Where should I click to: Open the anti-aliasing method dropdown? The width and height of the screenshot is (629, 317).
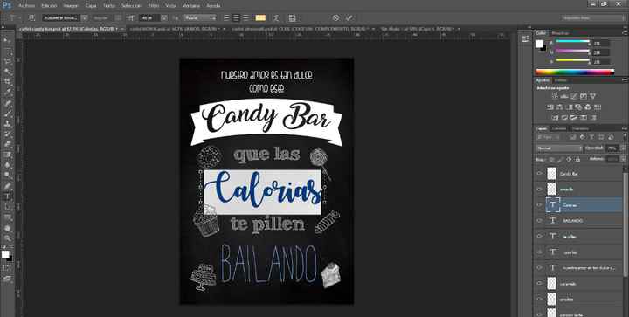click(200, 18)
